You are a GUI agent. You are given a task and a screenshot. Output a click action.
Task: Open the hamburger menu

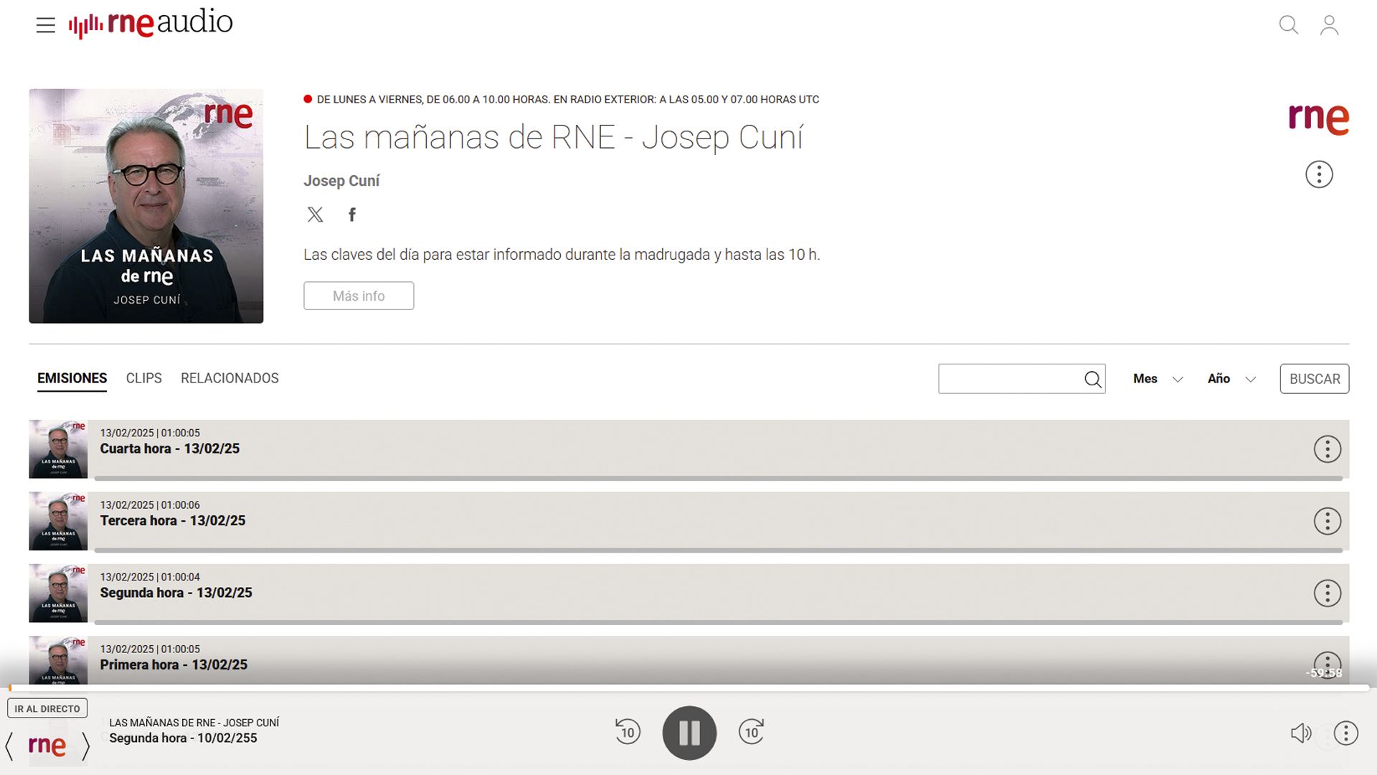coord(45,25)
